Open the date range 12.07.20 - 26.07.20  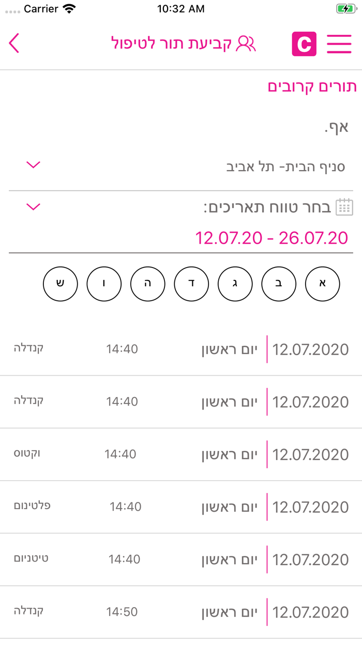pyautogui.click(x=271, y=238)
